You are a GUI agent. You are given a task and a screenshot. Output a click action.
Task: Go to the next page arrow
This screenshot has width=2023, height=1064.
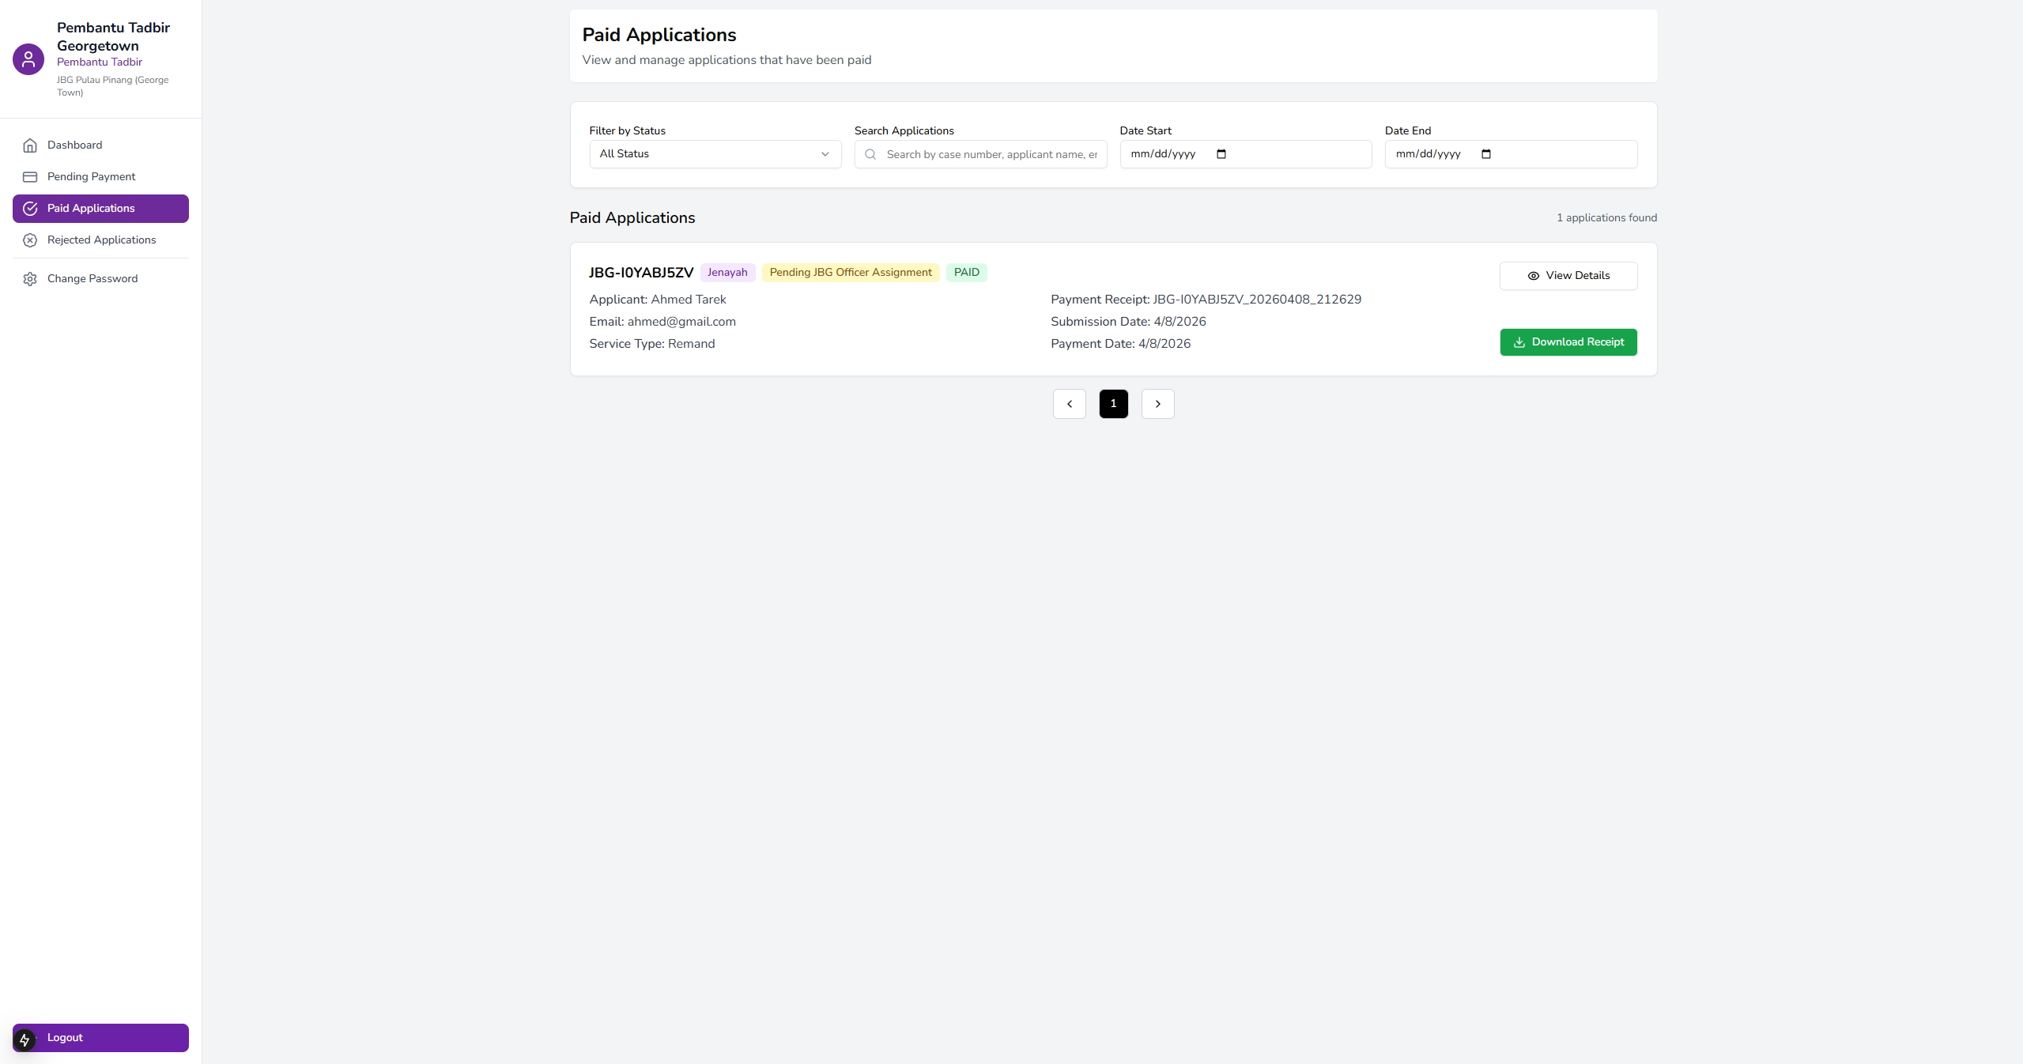pyautogui.click(x=1157, y=404)
